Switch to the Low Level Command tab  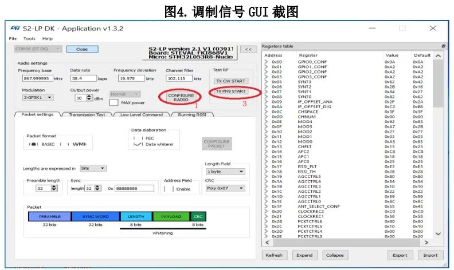142,115
